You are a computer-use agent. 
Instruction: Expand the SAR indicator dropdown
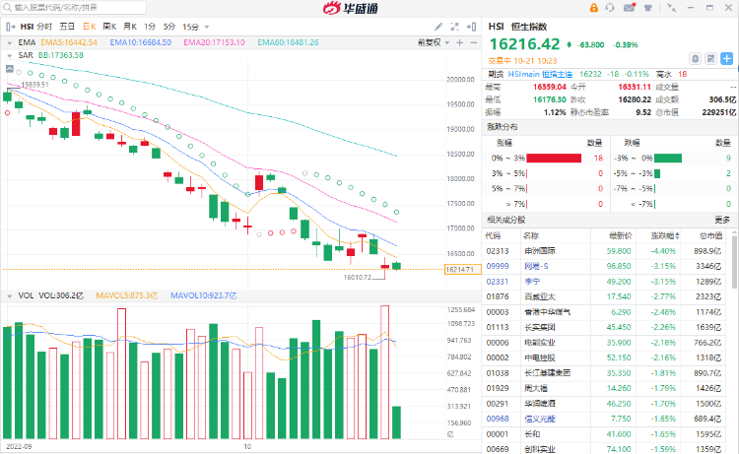click(10, 55)
